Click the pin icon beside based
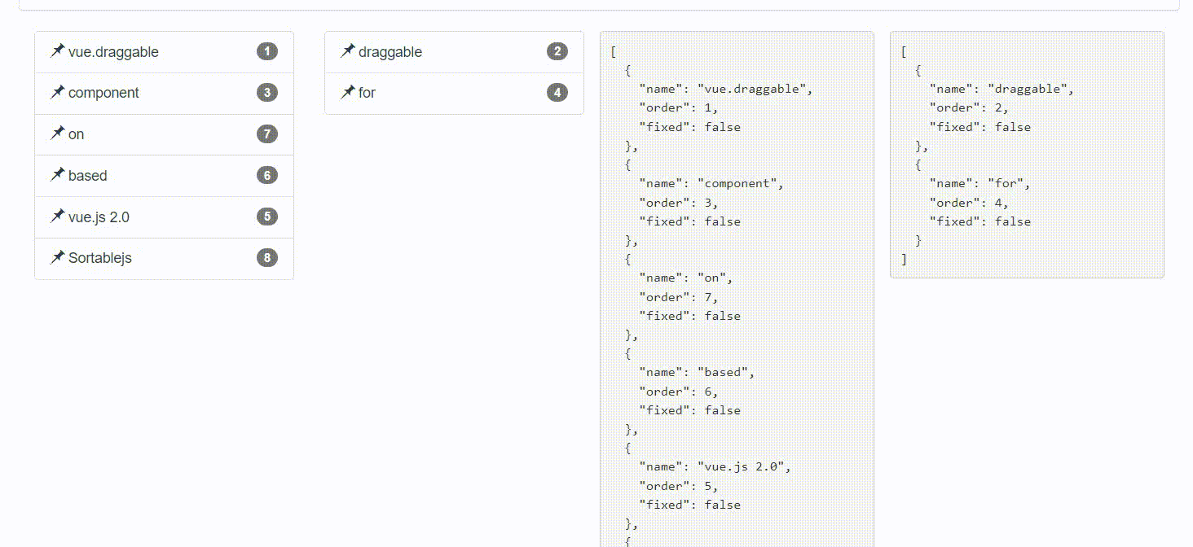Image resolution: width=1193 pixels, height=547 pixels. 56,175
